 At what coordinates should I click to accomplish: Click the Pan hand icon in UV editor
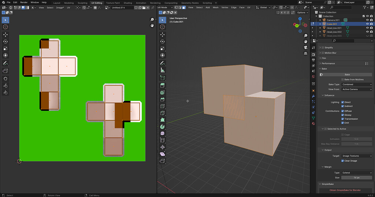[152, 25]
